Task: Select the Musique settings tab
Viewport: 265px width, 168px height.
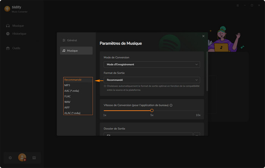Action: 76,51
